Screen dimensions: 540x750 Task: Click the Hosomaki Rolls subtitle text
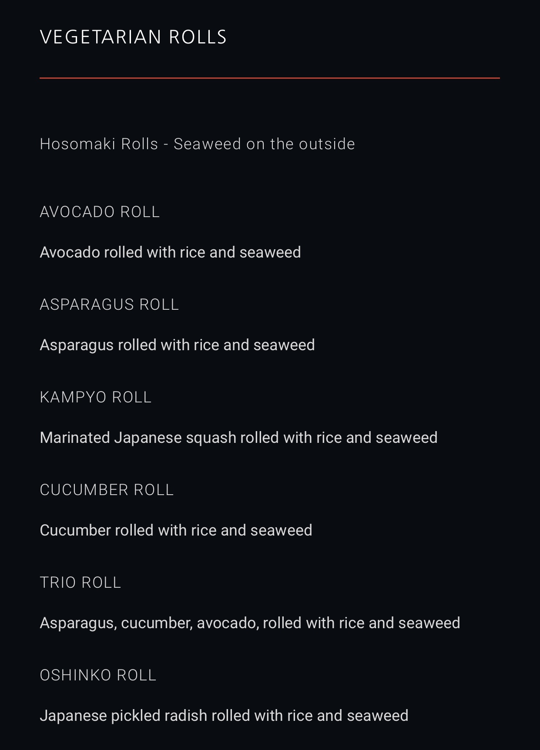[197, 144]
